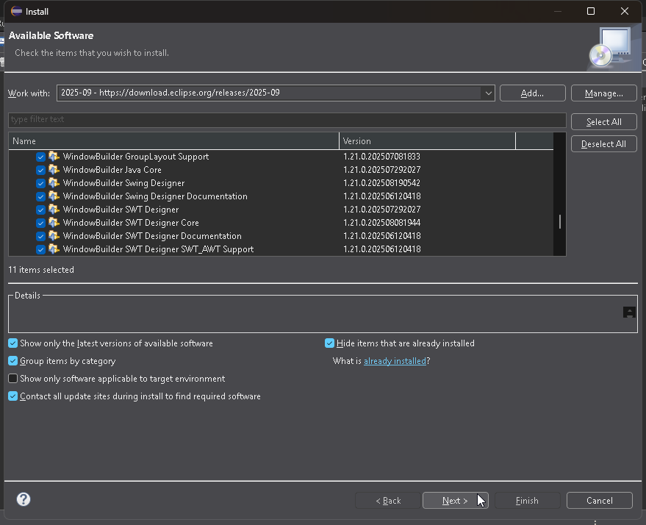Image resolution: width=646 pixels, height=525 pixels.
Task: Click the Next button
Action: (456, 500)
